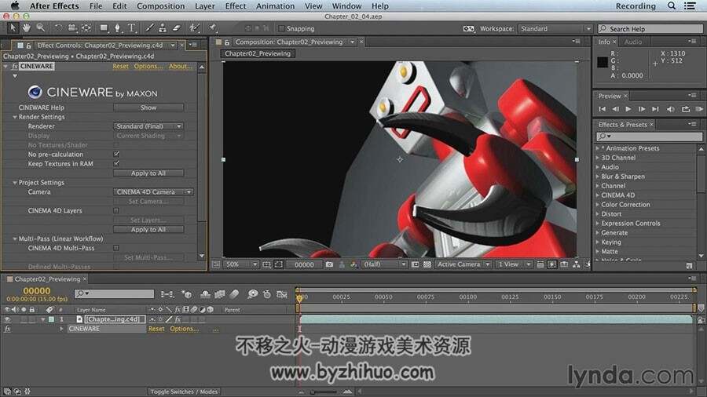Image resolution: width=707 pixels, height=397 pixels.
Task: Click the snapshot camera icon in viewer
Action: coord(329,264)
